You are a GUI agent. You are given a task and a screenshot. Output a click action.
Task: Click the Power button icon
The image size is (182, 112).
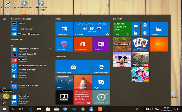pos(4,103)
